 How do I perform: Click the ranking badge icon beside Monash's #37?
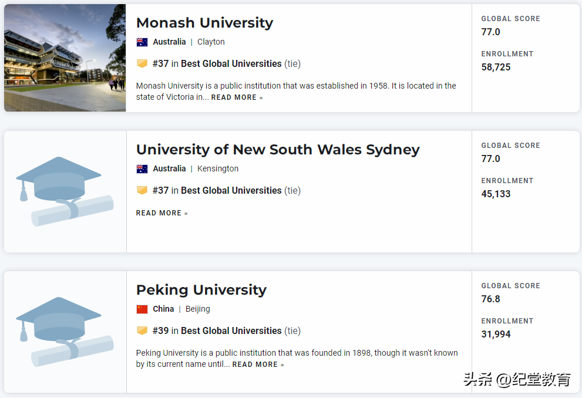[142, 63]
